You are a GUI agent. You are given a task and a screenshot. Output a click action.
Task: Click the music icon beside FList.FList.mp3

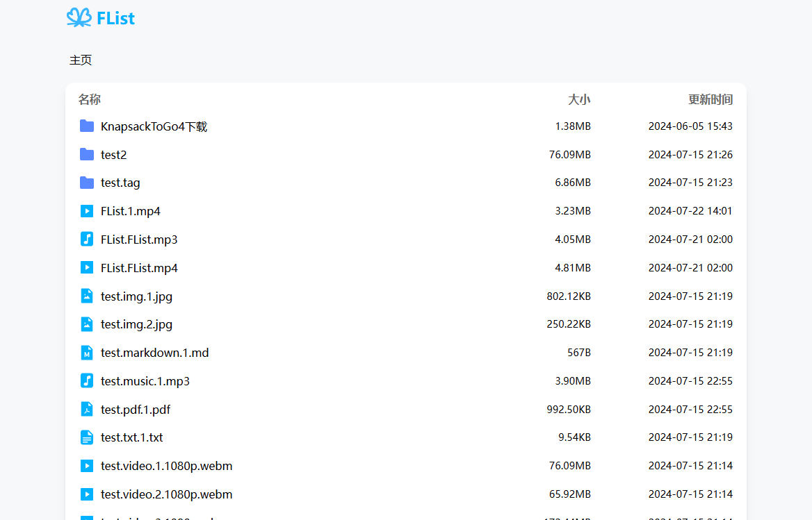86,239
